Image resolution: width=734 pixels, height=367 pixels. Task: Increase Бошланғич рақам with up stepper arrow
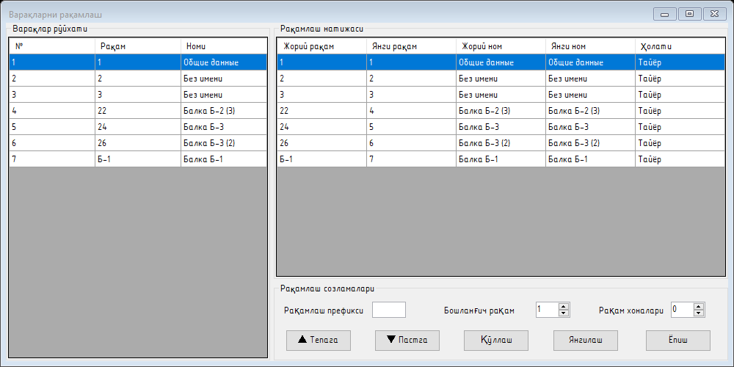pyautogui.click(x=564, y=307)
